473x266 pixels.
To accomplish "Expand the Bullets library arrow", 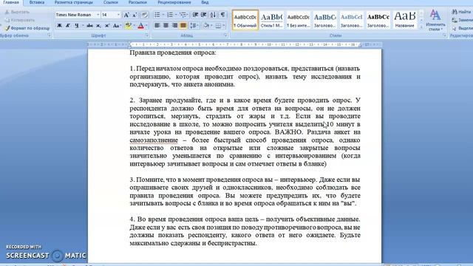I will (163, 15).
